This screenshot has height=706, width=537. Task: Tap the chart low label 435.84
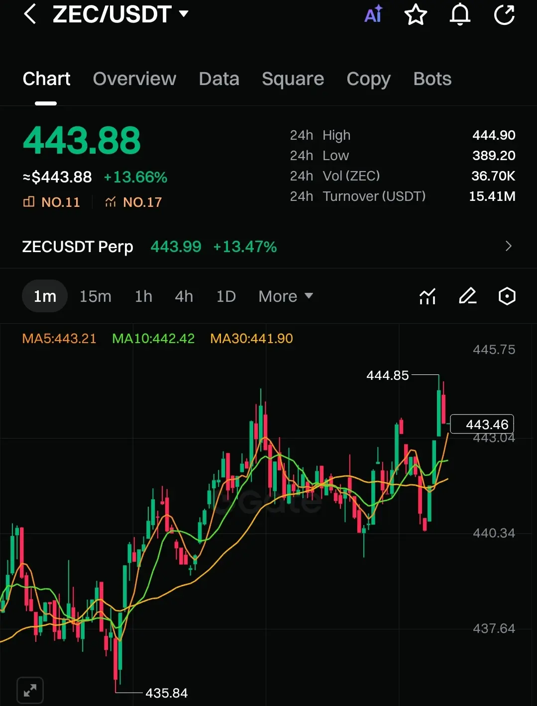point(167,693)
